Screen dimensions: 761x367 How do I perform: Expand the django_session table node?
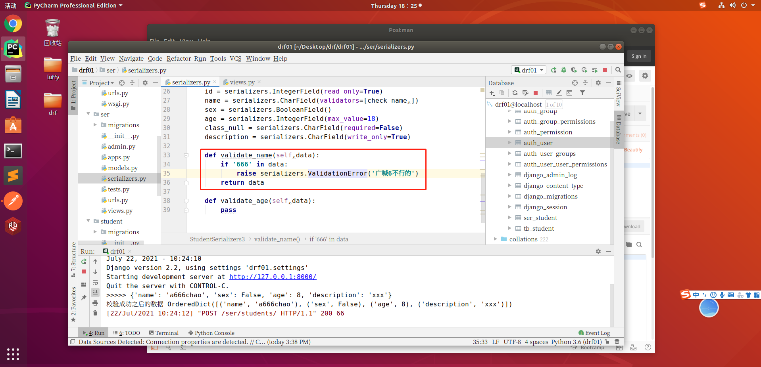[510, 207]
